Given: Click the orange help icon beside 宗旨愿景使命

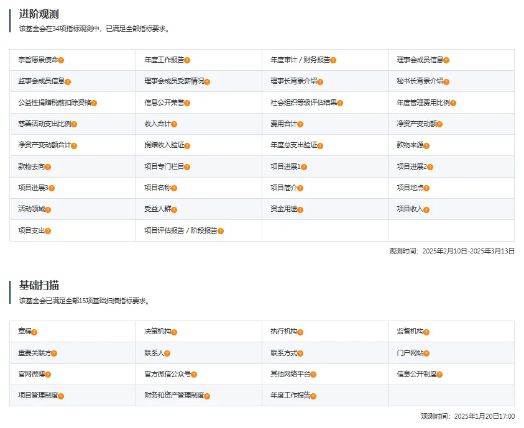Looking at the screenshot, I should pos(62,60).
